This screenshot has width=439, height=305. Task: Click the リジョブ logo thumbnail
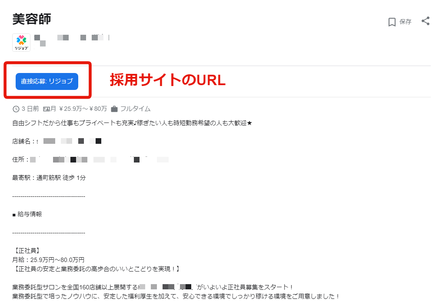pyautogui.click(x=21, y=43)
